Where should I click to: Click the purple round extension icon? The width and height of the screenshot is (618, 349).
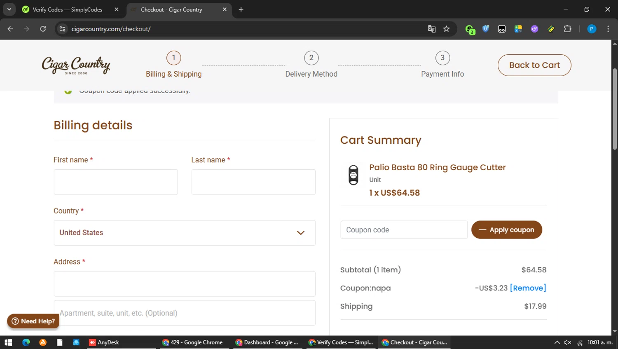pos(534,29)
